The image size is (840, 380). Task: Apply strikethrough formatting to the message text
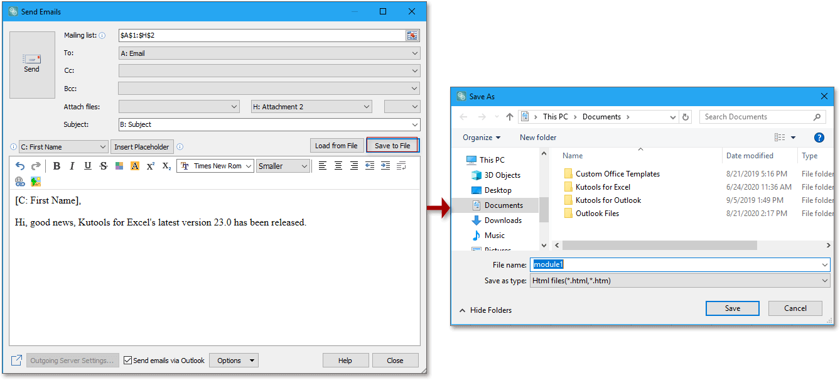tap(103, 165)
